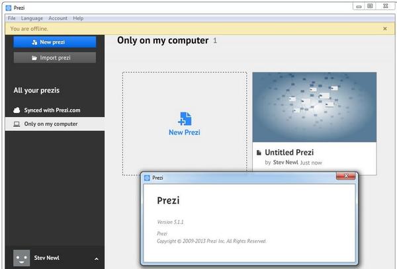The image size is (397, 269).
Task: Click the Stev Newl avatar icon
Action: [x=22, y=258]
